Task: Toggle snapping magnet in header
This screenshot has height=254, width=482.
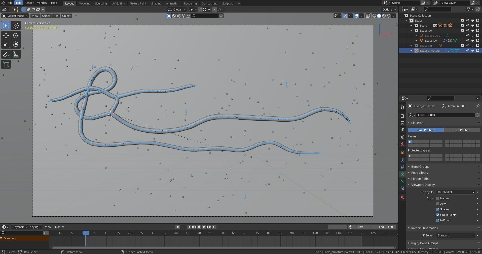Action: pos(200,10)
